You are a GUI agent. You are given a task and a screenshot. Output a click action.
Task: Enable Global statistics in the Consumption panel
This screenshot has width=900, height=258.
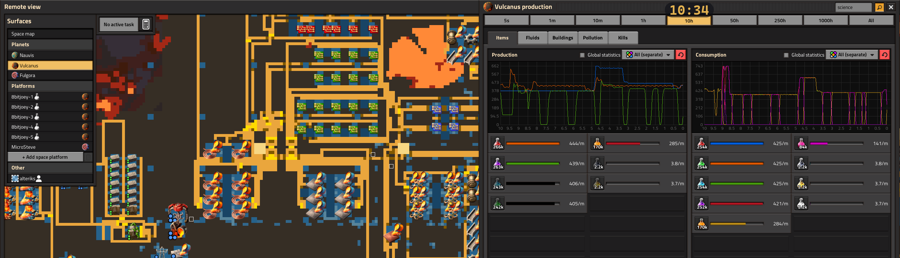[786, 55]
